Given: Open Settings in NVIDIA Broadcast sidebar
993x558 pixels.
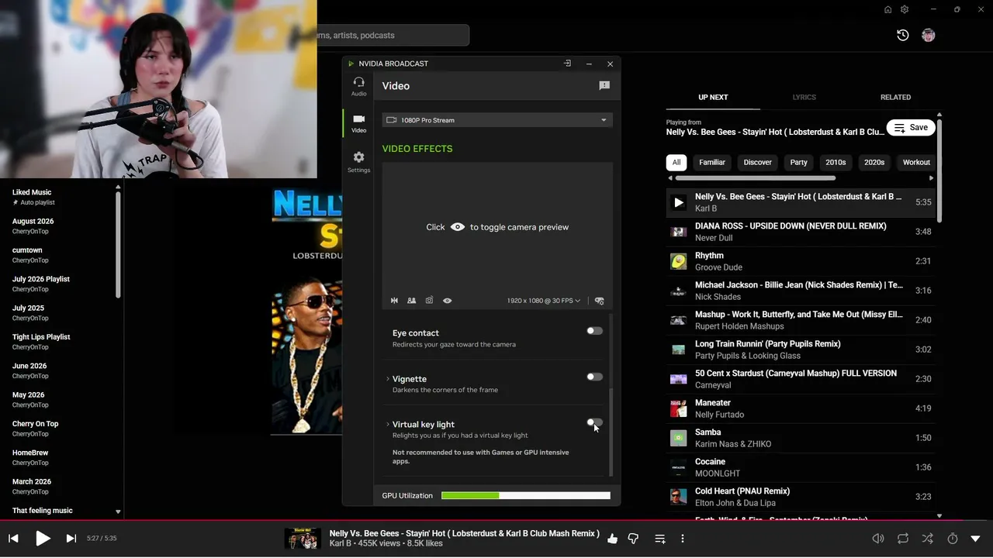Looking at the screenshot, I should [358, 162].
